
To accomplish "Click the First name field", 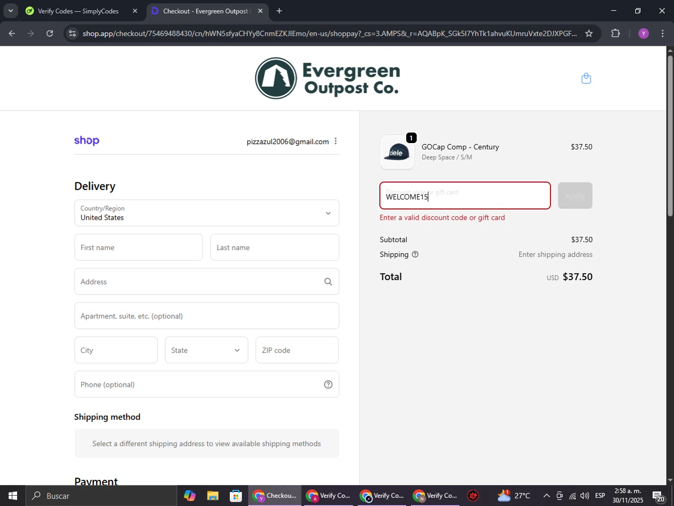I will [138, 247].
